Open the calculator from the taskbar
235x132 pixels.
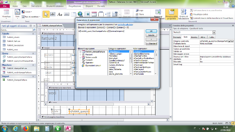tap(47, 128)
